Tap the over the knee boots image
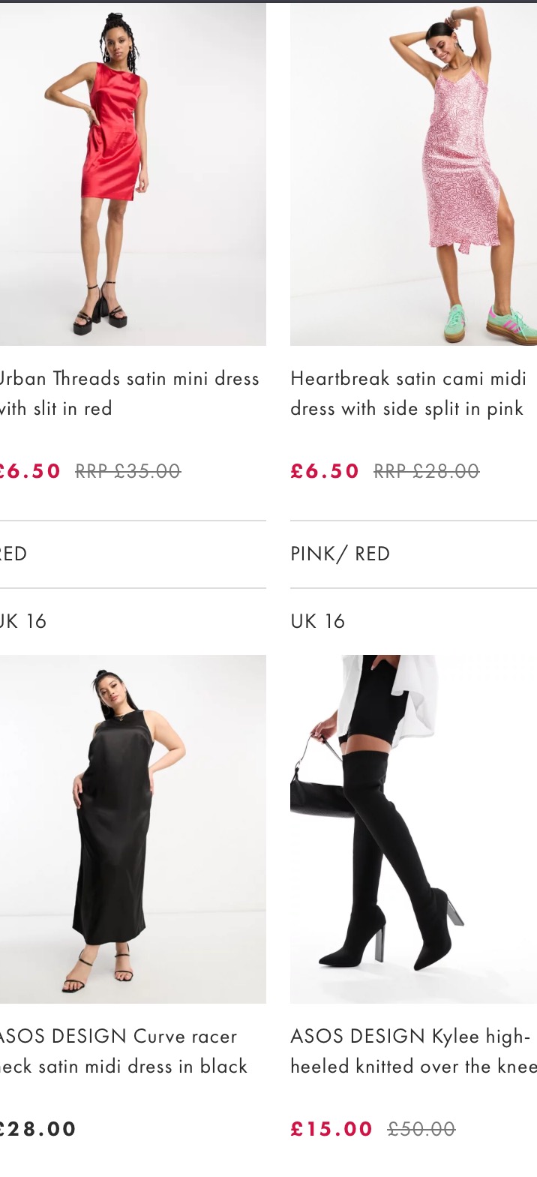The width and height of the screenshot is (537, 1177). [x=413, y=829]
